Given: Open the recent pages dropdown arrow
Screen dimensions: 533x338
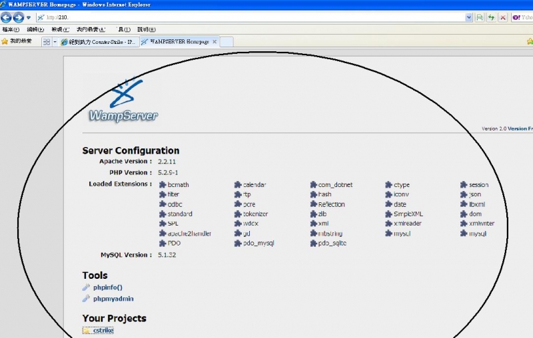Looking at the screenshot, I should (29, 17).
